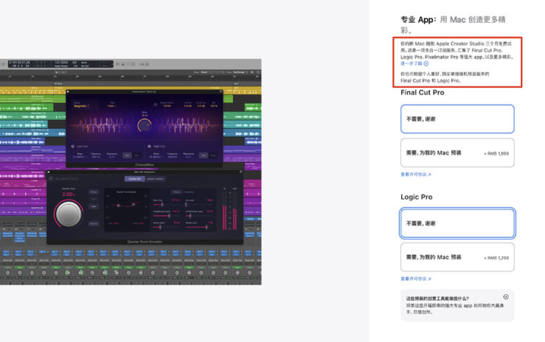Open the ChromaGlow Clean style dropdown
This screenshot has height=342, width=545.
[112, 106]
